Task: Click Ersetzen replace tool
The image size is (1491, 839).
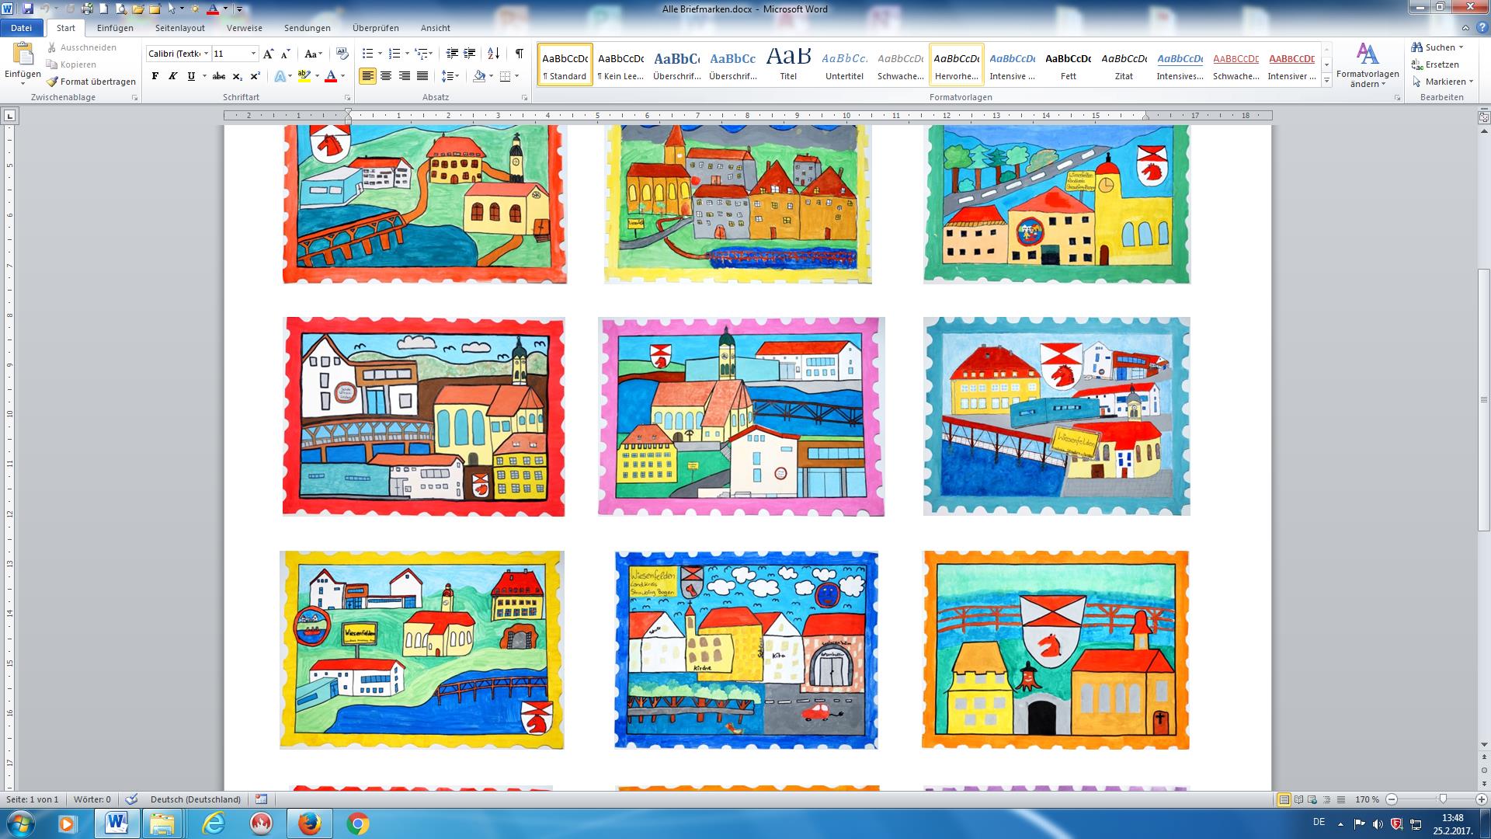Action: [1435, 64]
